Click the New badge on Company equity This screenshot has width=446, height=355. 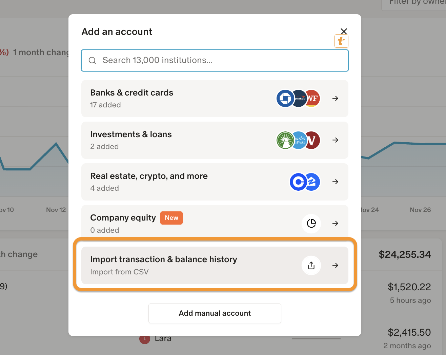coord(171,218)
